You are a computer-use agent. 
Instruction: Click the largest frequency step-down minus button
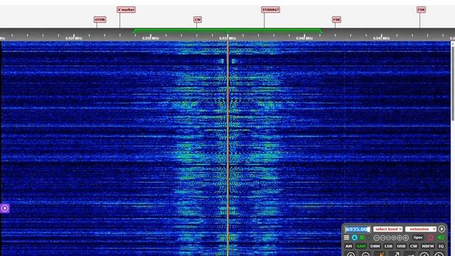[x=376, y=238]
